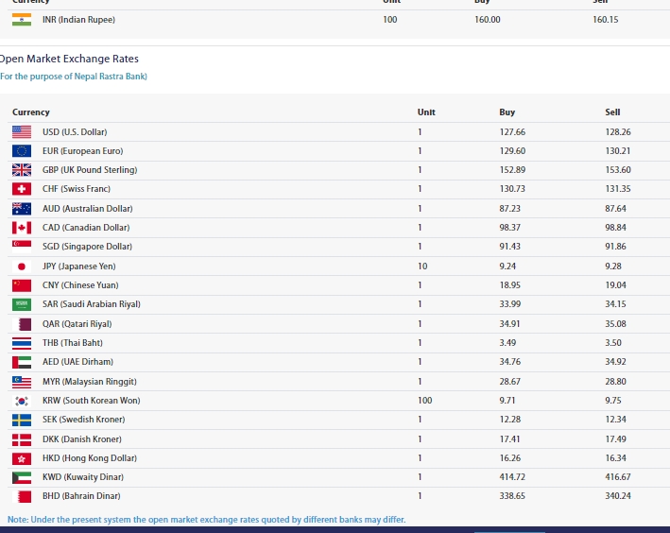Select the Canadian flag icon

22,228
